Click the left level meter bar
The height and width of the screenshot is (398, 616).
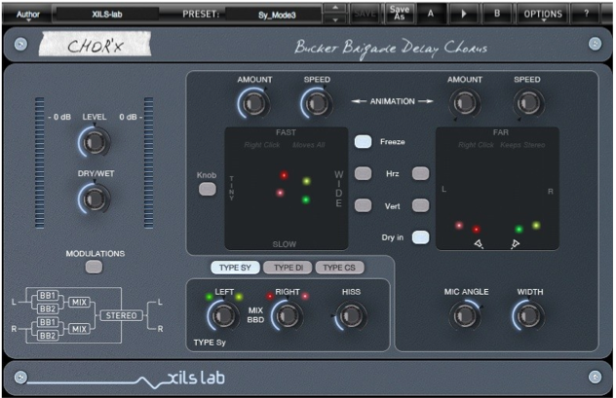click(x=40, y=163)
